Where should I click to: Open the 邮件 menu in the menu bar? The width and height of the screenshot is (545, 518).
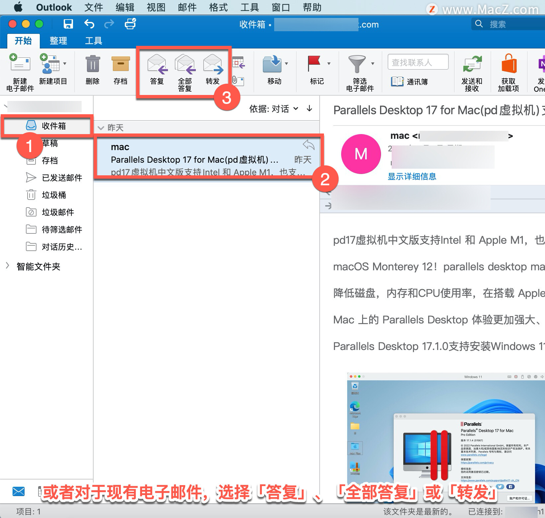[x=187, y=7]
